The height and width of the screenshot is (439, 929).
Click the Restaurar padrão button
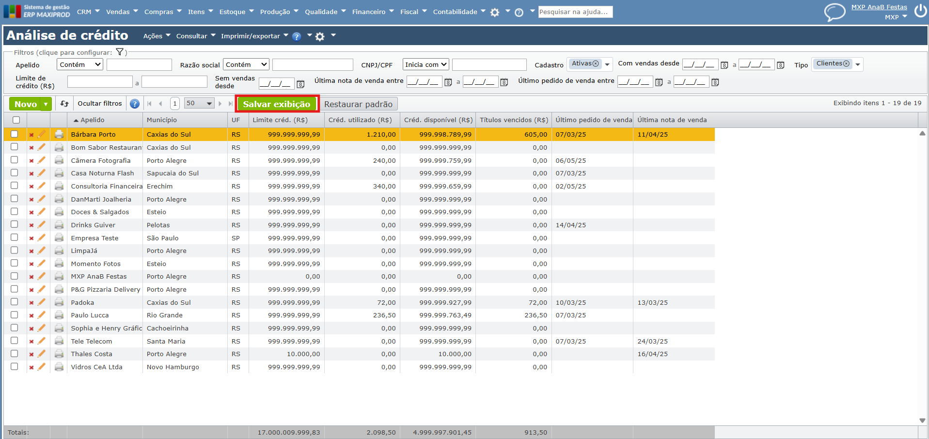358,104
